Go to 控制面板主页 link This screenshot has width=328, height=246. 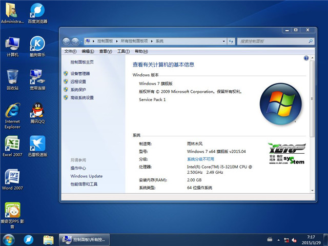pyautogui.click(x=82, y=62)
